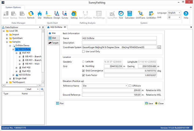Click the Description input field
This screenshot has height=131, width=194.
click(x=119, y=43)
